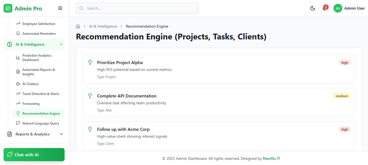Click the AI Chatbot robot icon

click(18, 84)
